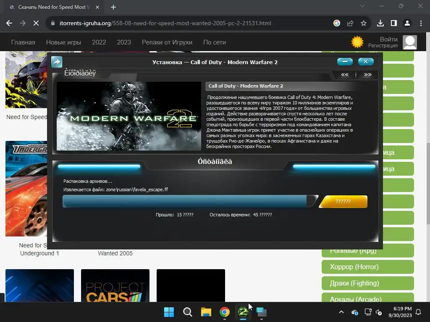Switch to Chrome in taskbar
This screenshot has width=430, height=322.
tap(225, 312)
